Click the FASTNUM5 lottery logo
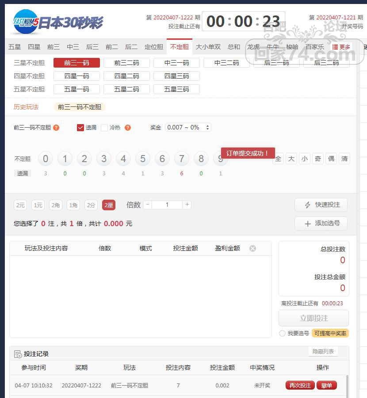Viewport: 367px width, 398px height. (x=25, y=22)
